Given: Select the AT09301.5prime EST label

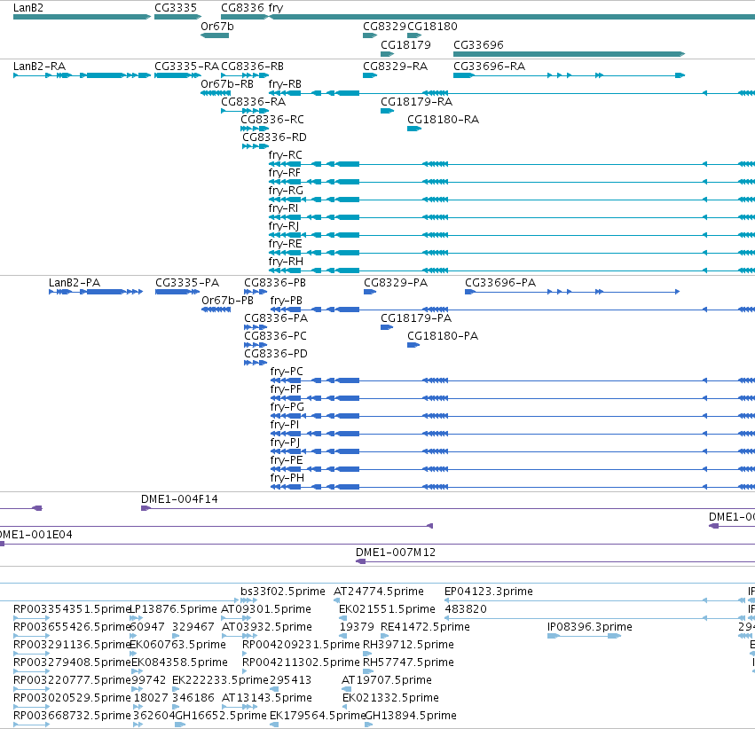Looking at the screenshot, I should [266, 609].
